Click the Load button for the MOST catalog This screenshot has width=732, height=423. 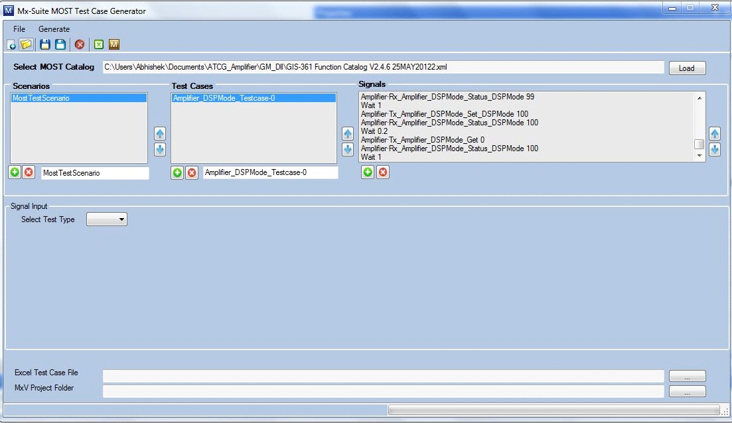tap(687, 68)
